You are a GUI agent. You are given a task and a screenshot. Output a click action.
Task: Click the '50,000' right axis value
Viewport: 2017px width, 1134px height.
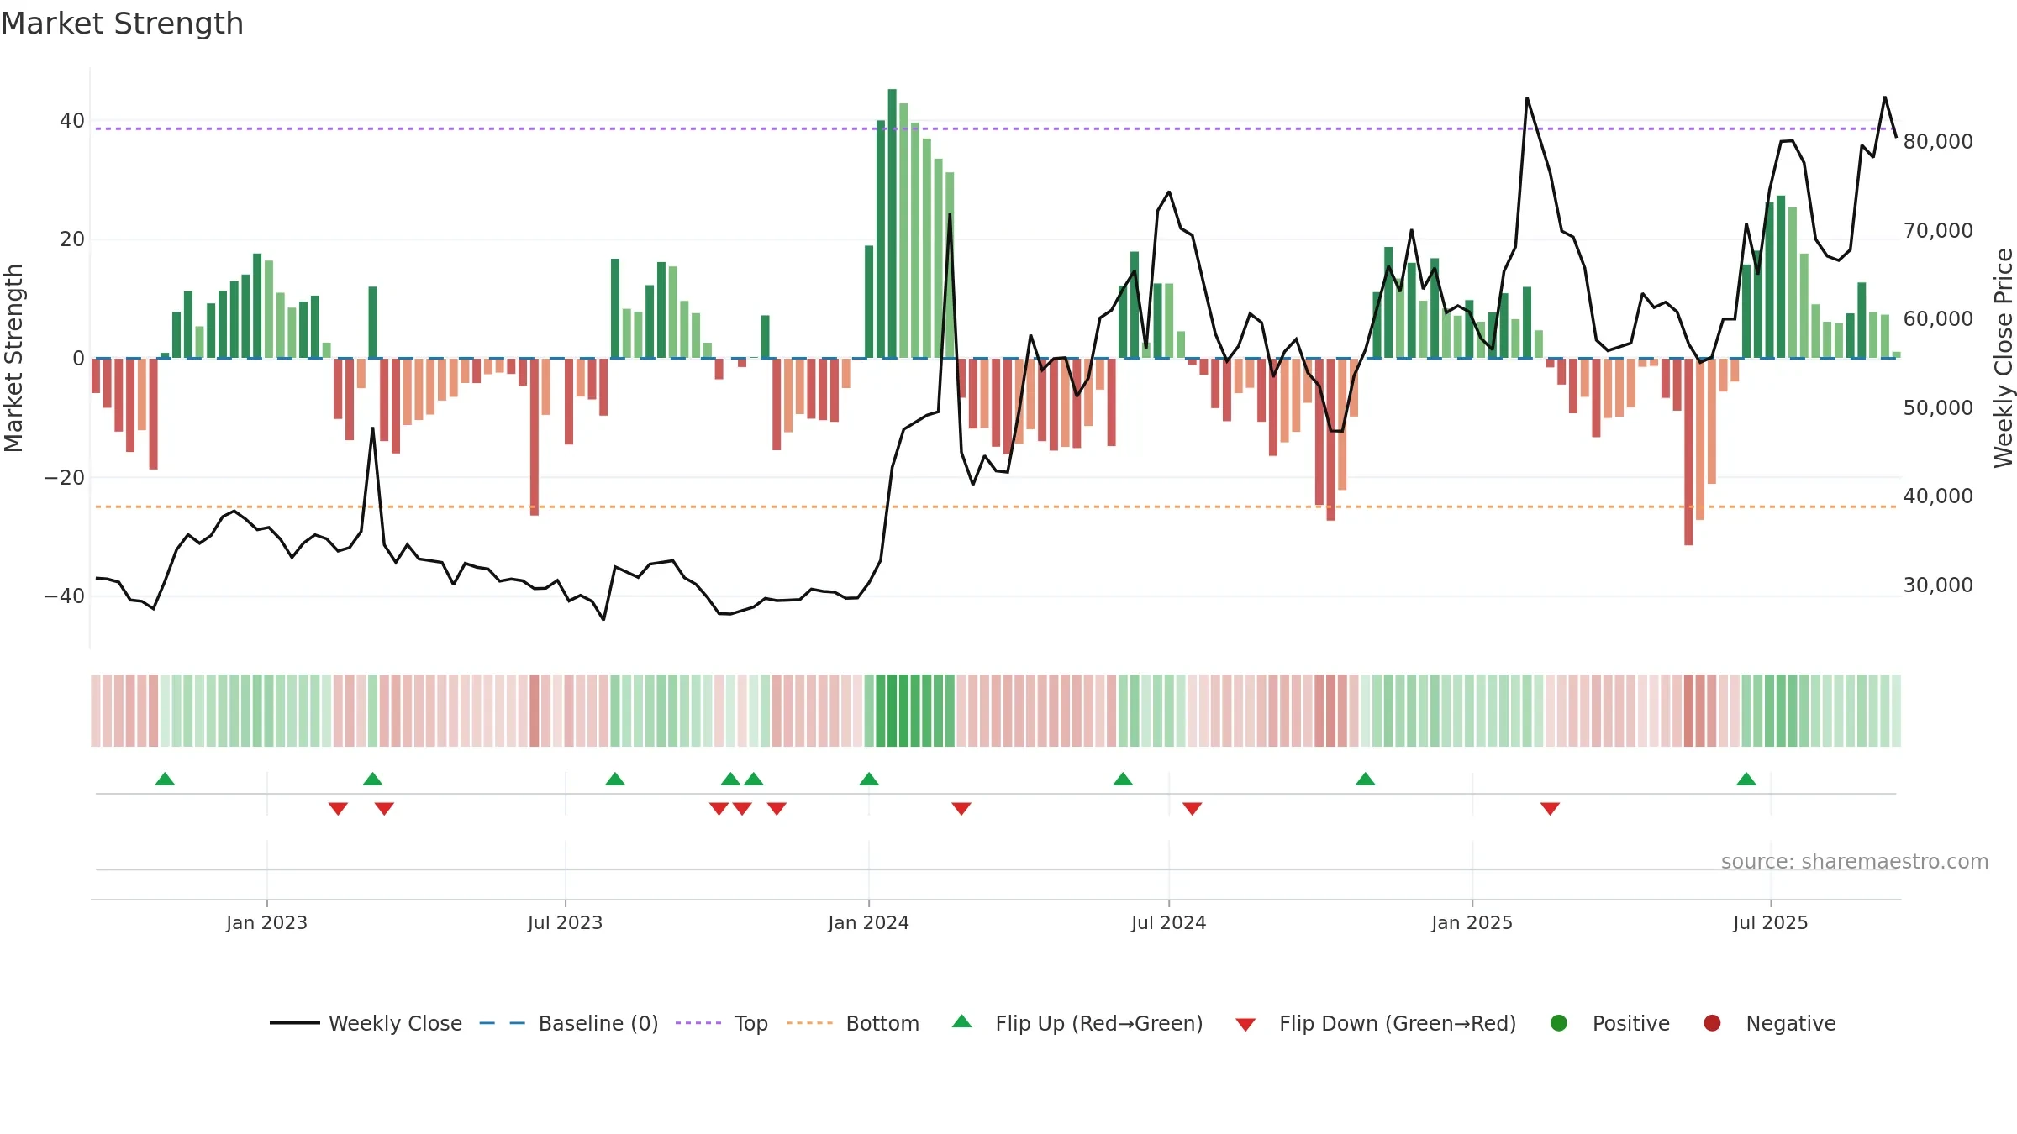[1938, 407]
